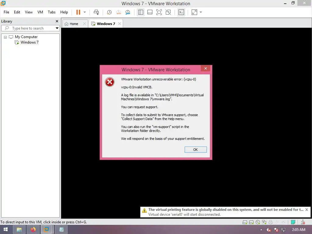The height and width of the screenshot is (234, 312).
Task: Open the Action Center flag tray icon
Action: pos(276,230)
